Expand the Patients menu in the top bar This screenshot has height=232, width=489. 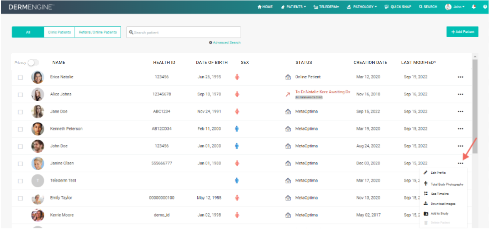point(293,7)
